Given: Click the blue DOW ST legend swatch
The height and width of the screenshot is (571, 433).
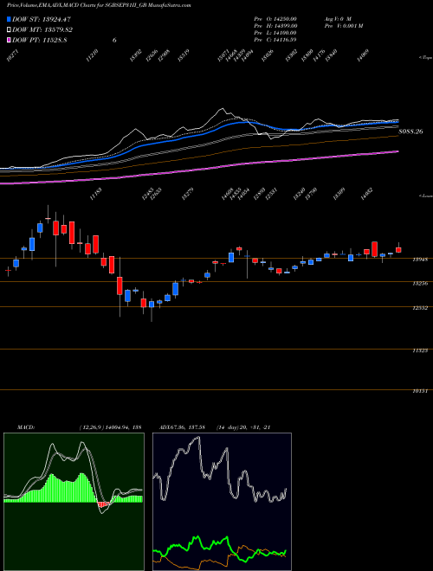Looking at the screenshot, I should [x=9, y=19].
